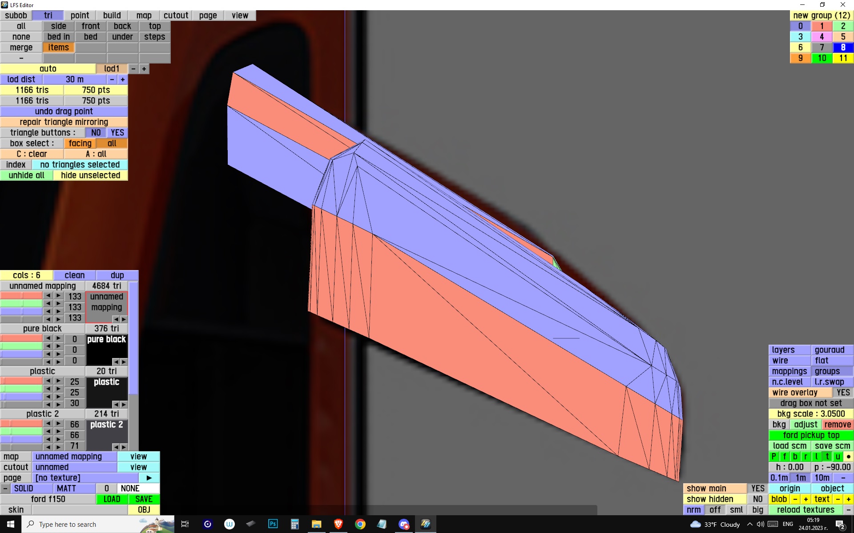The width and height of the screenshot is (854, 533).
Task: Toggle wire overlay YES button
Action: tap(842, 393)
